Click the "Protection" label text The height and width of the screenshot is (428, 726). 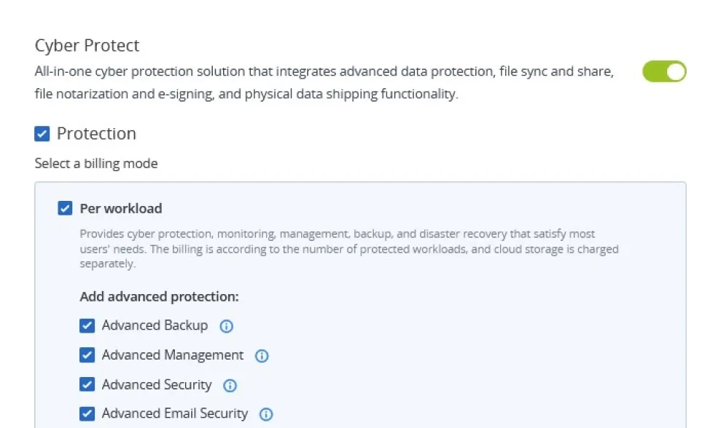[x=96, y=134]
